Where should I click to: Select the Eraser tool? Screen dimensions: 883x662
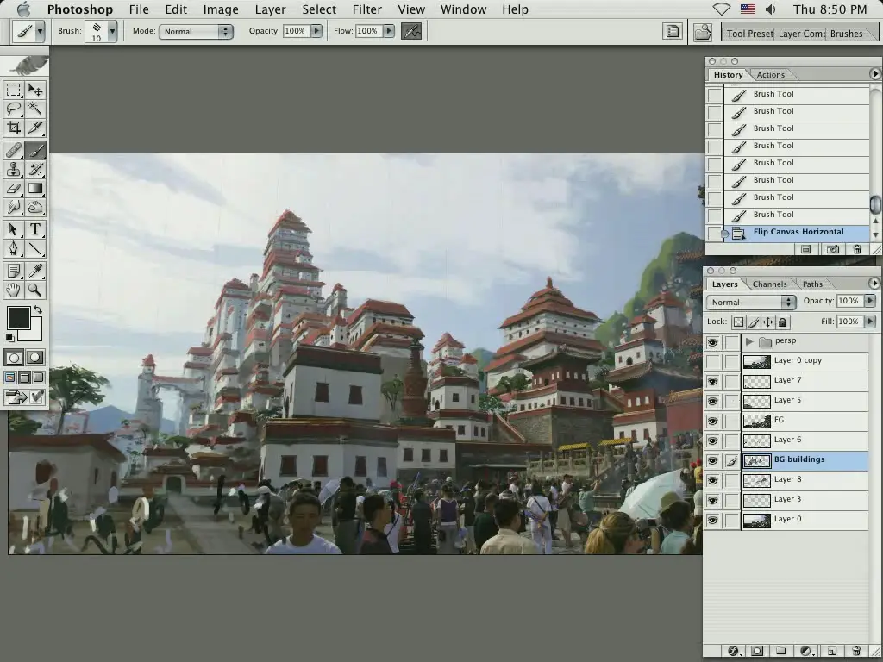[14, 189]
